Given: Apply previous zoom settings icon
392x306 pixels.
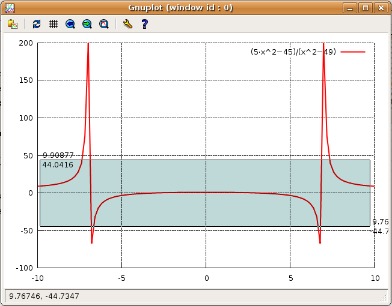Looking at the screenshot, I should click(x=70, y=24).
